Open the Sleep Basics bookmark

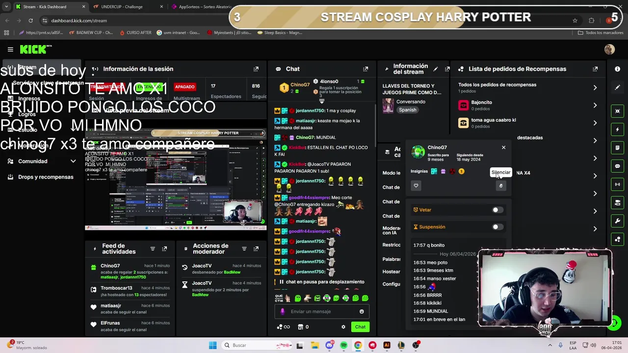coord(279,33)
